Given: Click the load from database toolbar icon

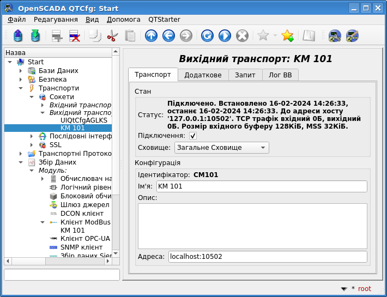Looking at the screenshot, I should click(x=19, y=36).
